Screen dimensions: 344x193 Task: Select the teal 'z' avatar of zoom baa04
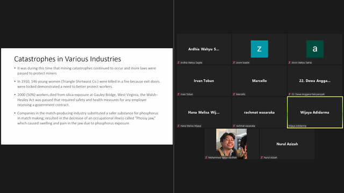259,49
